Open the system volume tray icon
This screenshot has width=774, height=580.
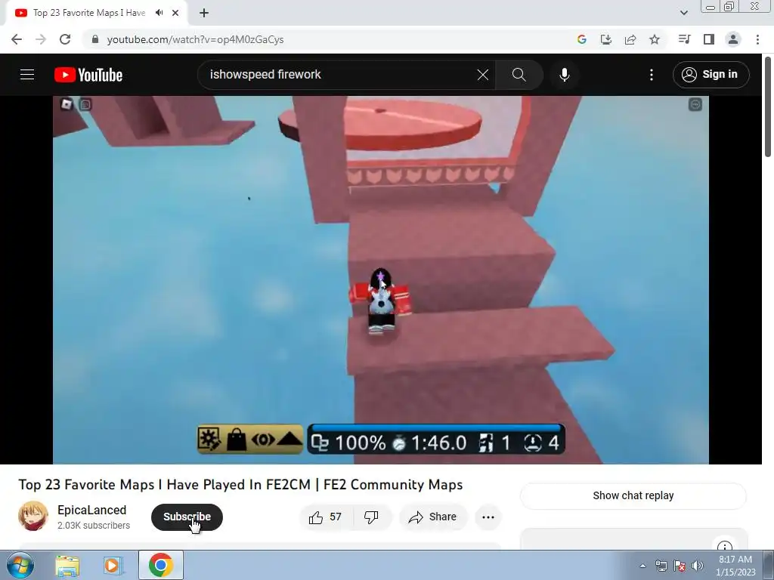tap(698, 566)
